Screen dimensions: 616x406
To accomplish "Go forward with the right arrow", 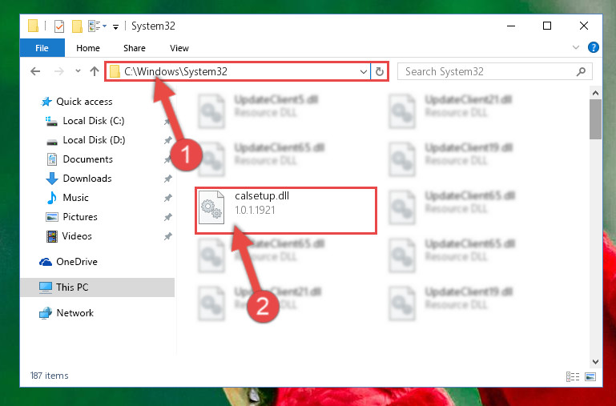I will click(59, 71).
